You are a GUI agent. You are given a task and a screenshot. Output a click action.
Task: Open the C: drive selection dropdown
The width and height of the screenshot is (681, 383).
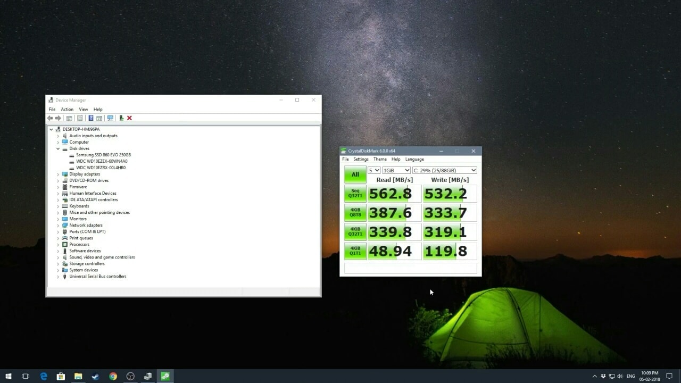point(445,170)
